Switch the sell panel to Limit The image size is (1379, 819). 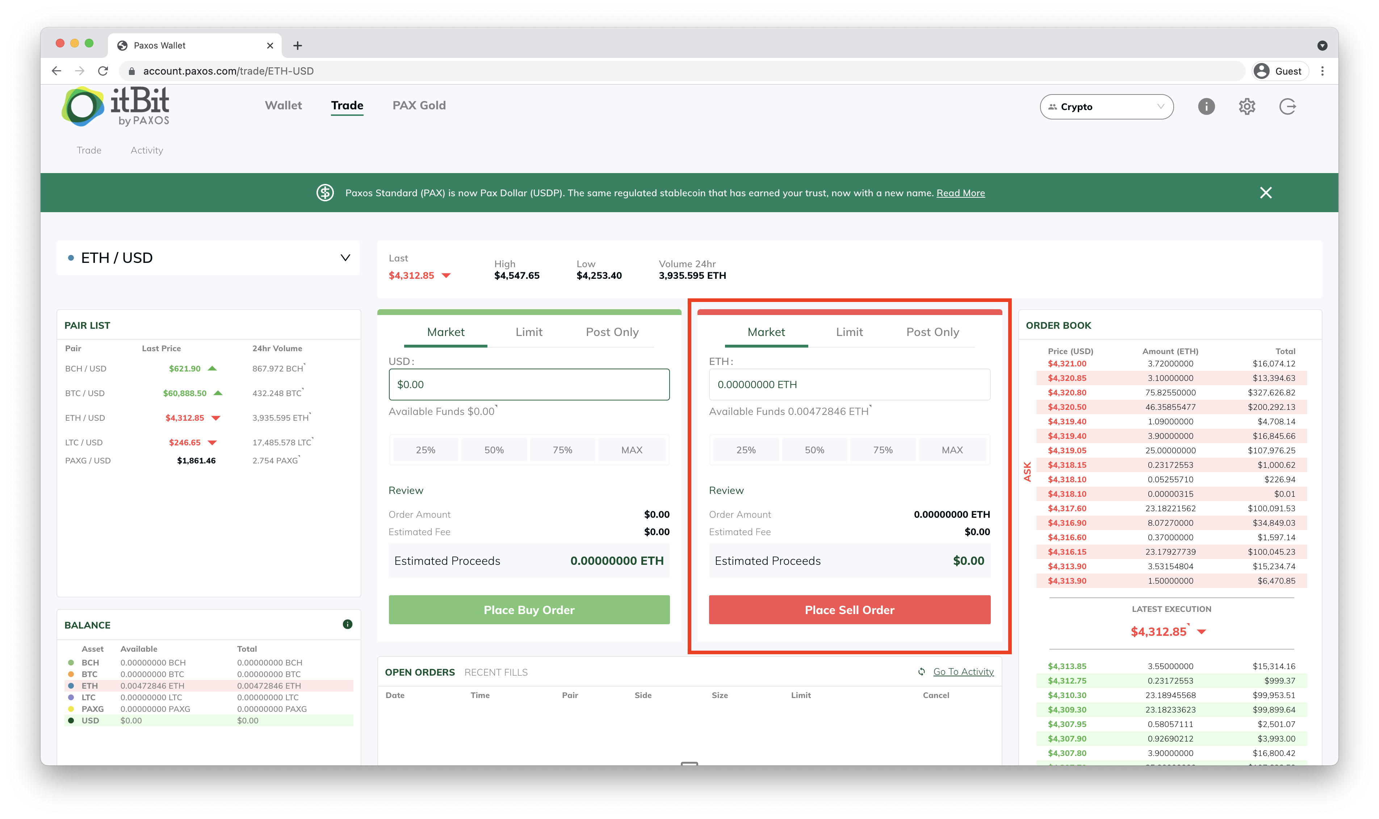click(x=849, y=332)
